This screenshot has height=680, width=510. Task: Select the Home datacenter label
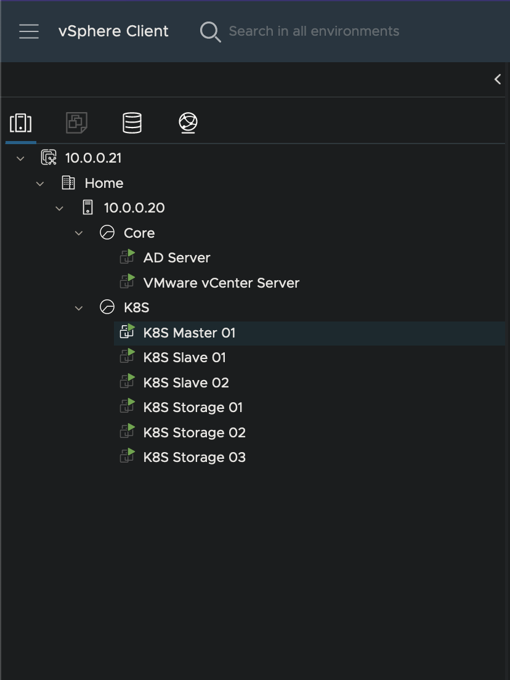104,184
